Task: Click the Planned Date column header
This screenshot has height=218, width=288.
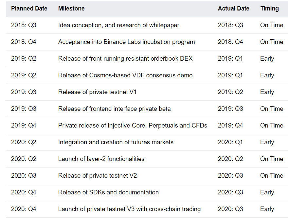Action: 29,9
